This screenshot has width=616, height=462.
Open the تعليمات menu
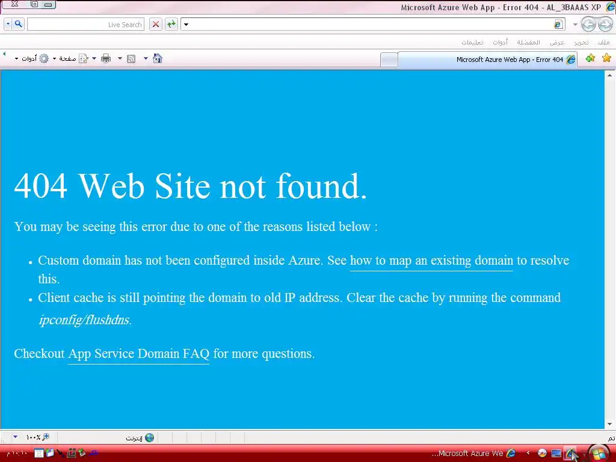[x=472, y=42]
